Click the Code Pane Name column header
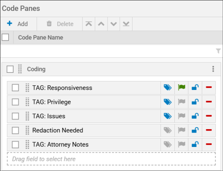The width and height of the screenshot is (223, 171). pos(40,38)
